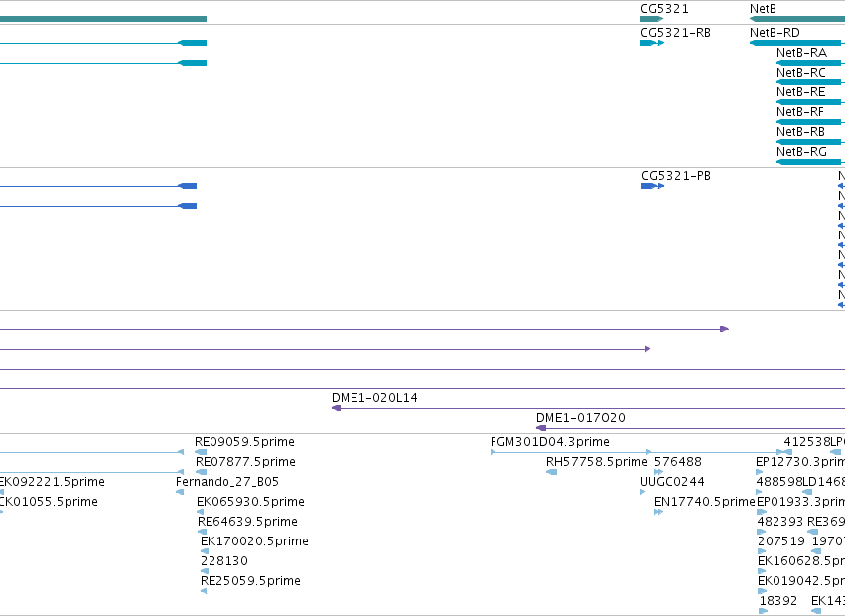Click the teal CG5321 gene arrow glyph
Viewport: 845px width, 616px height.
click(x=652, y=19)
